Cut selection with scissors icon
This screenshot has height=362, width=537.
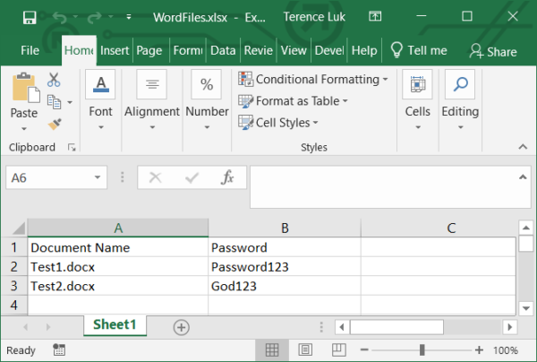pos(54,80)
